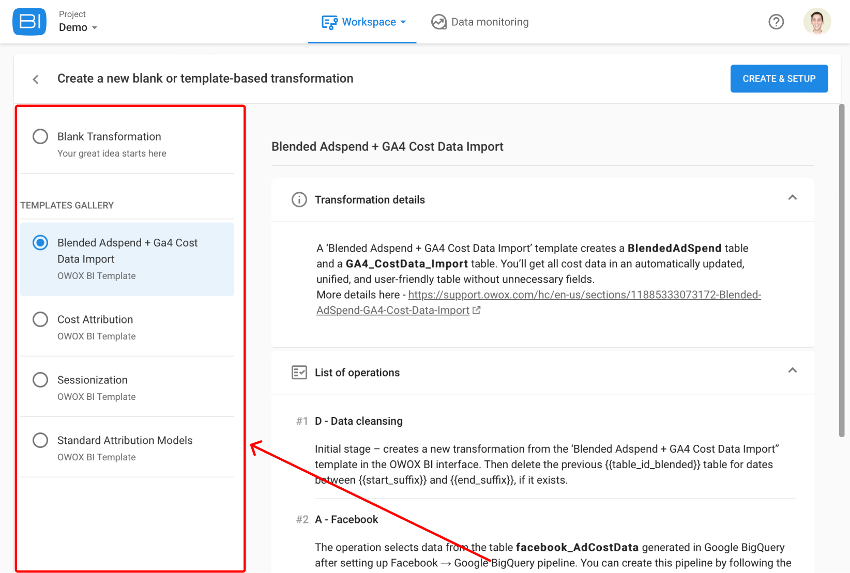The width and height of the screenshot is (850, 573).
Task: Open the Demo project dropdown
Action: [78, 27]
